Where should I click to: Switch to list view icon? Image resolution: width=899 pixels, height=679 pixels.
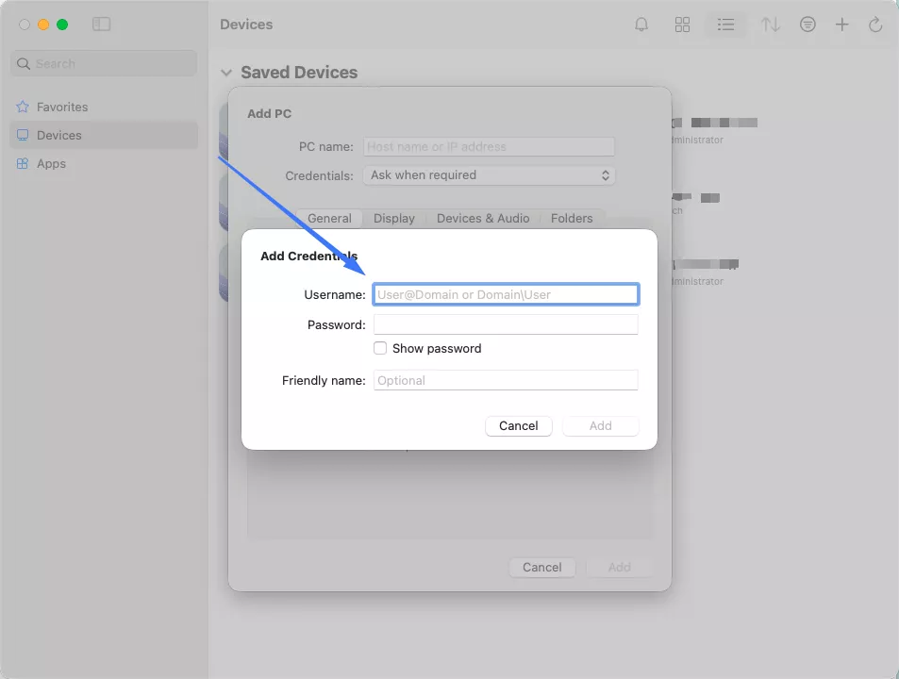pyautogui.click(x=725, y=25)
